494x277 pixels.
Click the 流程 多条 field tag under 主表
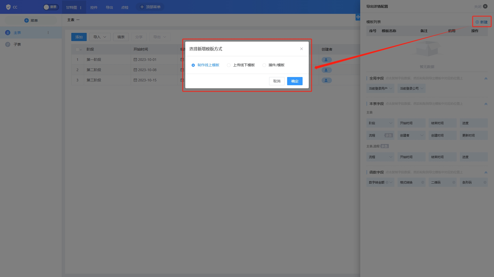click(380, 135)
